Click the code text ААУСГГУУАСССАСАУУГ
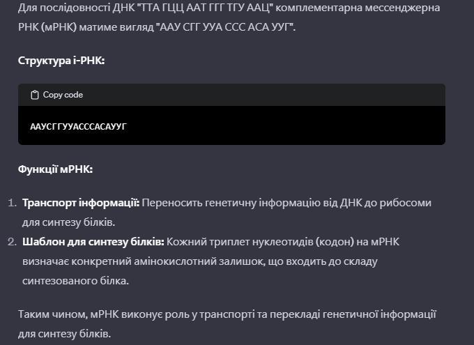This screenshot has height=345, width=474. point(78,126)
